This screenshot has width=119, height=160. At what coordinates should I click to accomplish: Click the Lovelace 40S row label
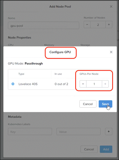click(28, 84)
